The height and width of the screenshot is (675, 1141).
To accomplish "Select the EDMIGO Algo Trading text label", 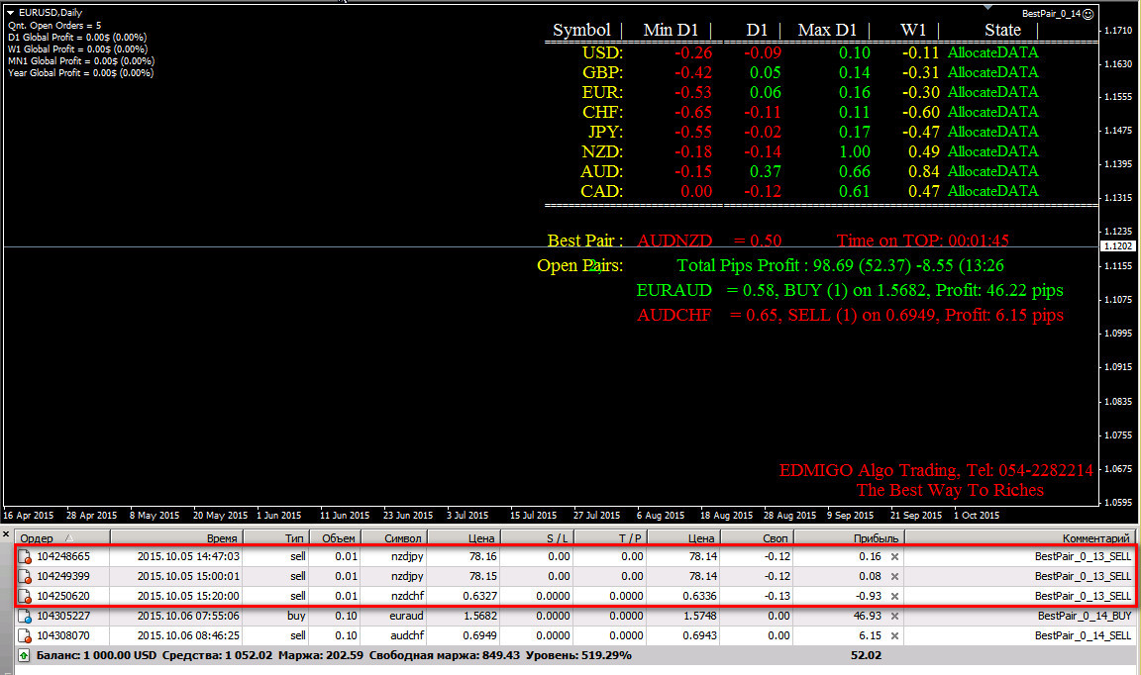I will click(x=936, y=470).
